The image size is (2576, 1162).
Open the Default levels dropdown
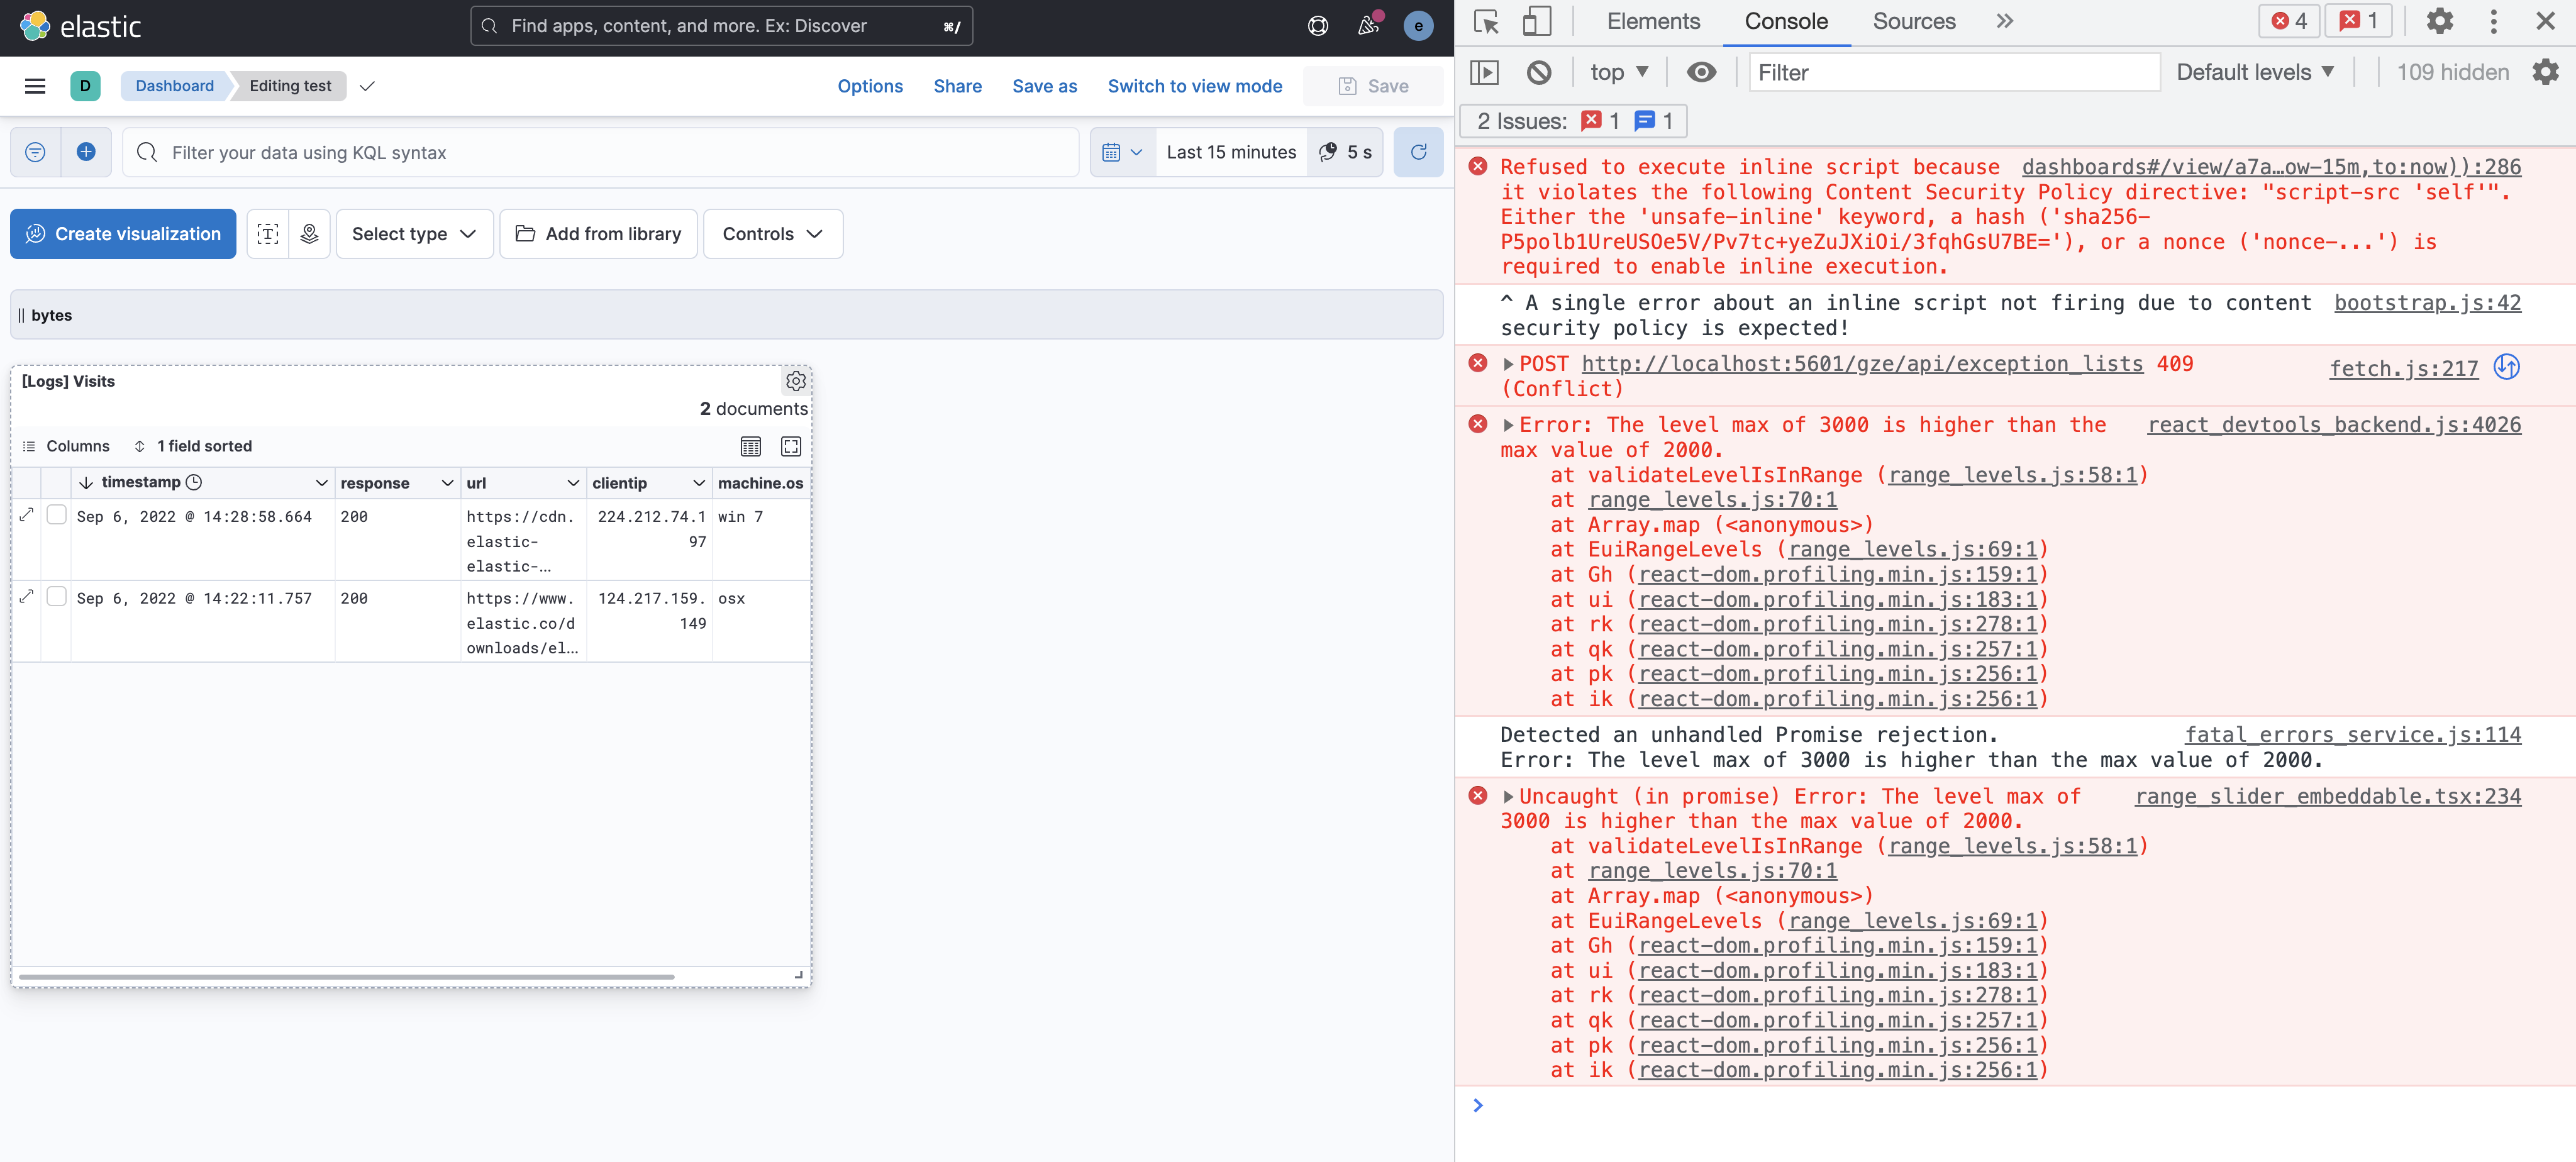[x=2255, y=71]
